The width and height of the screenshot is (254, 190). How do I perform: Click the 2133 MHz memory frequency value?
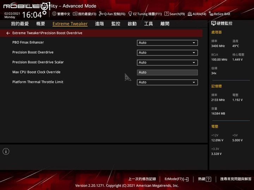tap(218, 100)
